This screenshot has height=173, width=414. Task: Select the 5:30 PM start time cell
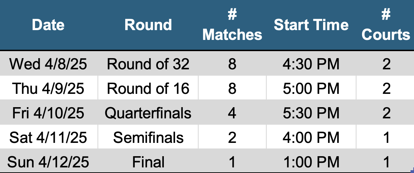(311, 113)
